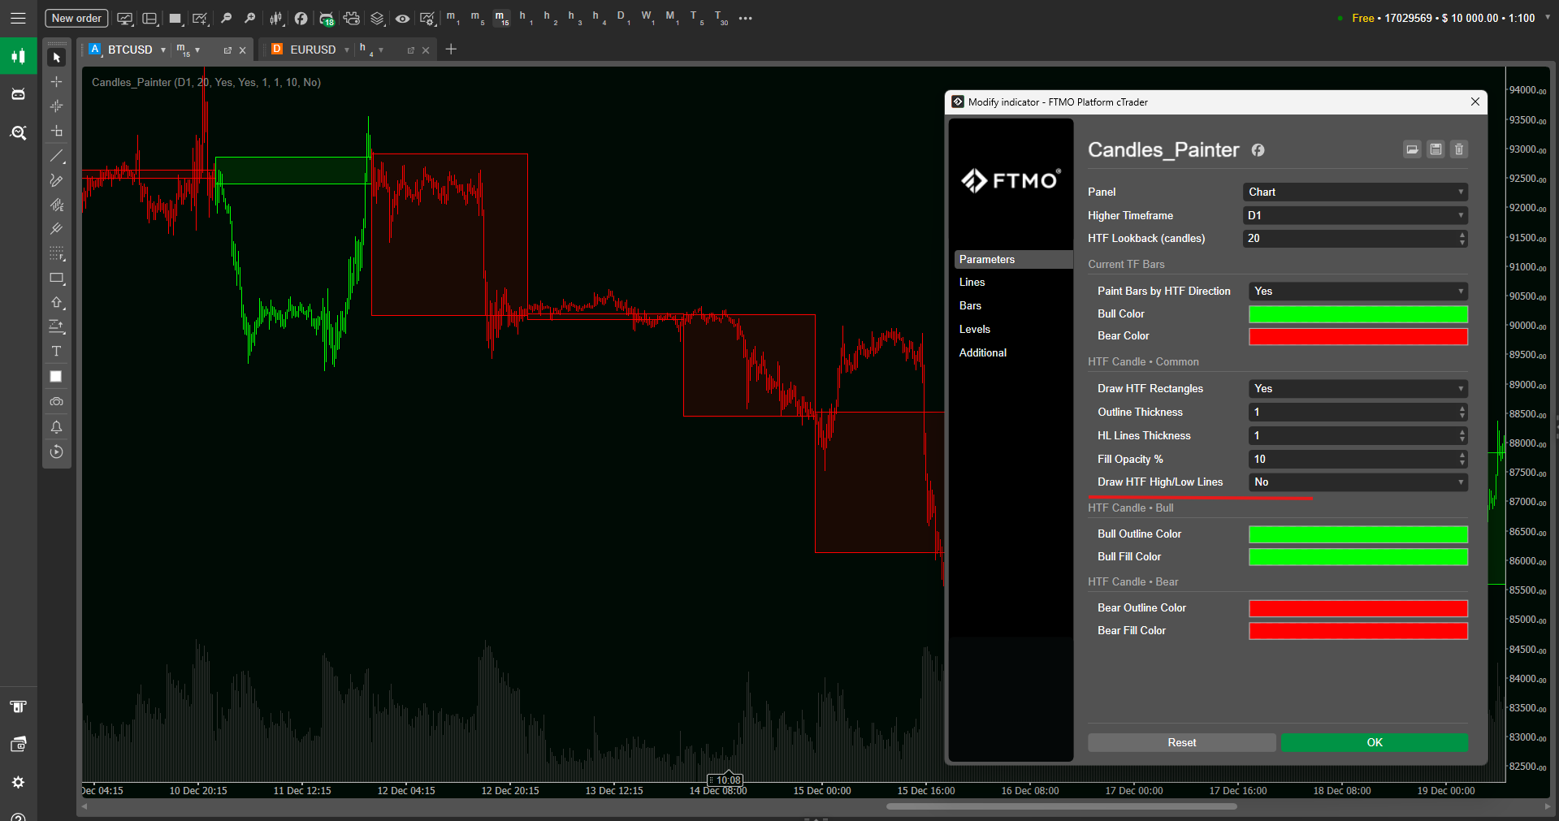Open the Levels section in indicator settings

coord(975,329)
